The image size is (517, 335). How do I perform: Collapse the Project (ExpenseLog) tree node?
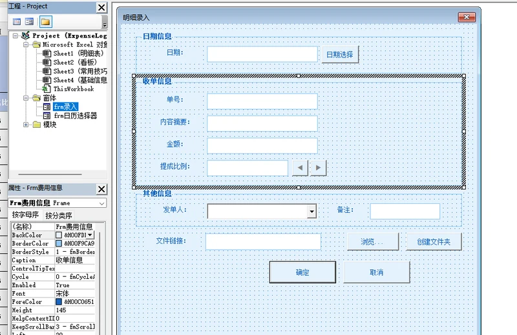pos(16,36)
